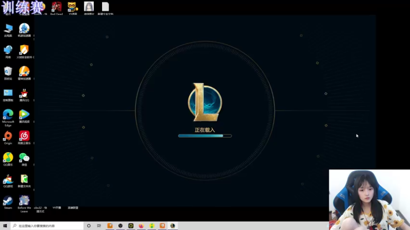This screenshot has width=410, height=230.
Task: Switch to orange taskbar app beside the League icon
Action: (162, 225)
